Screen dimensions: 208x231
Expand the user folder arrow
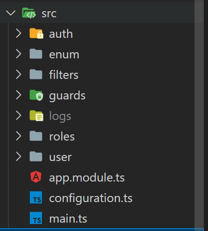(x=18, y=157)
